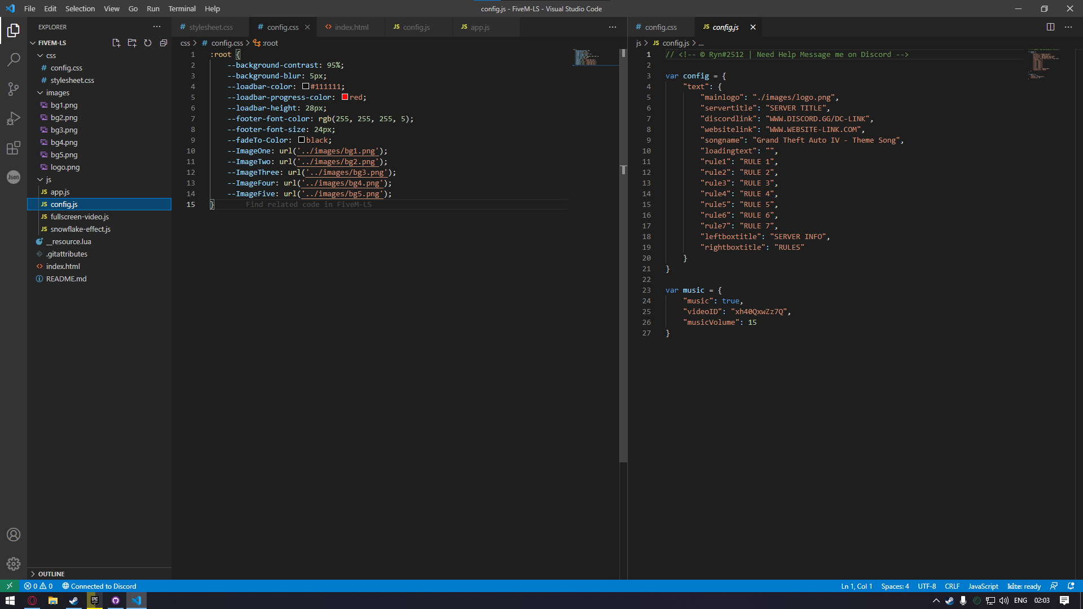Open the Search view
The height and width of the screenshot is (609, 1083).
click(x=13, y=60)
